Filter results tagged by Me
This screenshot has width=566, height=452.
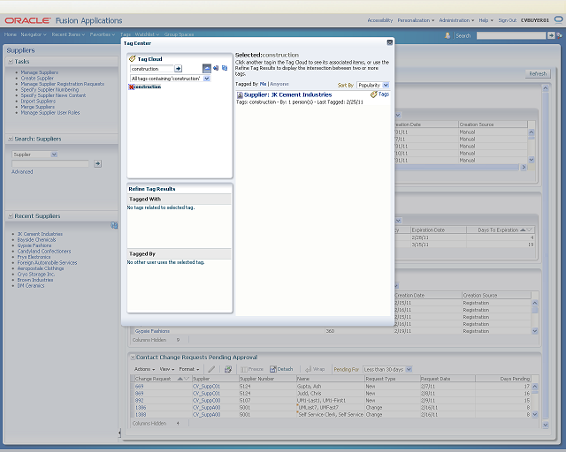point(263,84)
